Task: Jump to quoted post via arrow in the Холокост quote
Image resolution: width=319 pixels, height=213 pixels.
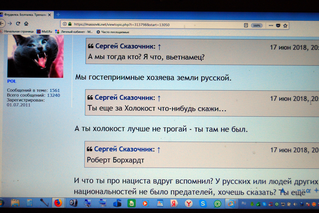Action: (159, 98)
